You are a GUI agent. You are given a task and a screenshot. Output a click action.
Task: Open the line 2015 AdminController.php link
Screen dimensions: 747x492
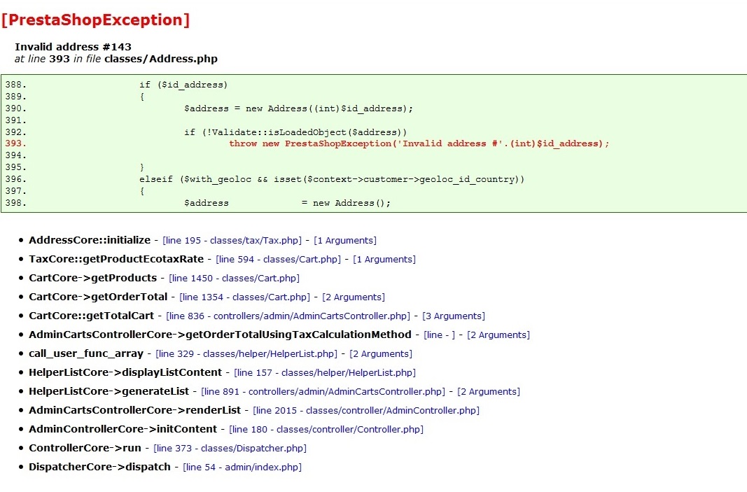[x=366, y=411]
